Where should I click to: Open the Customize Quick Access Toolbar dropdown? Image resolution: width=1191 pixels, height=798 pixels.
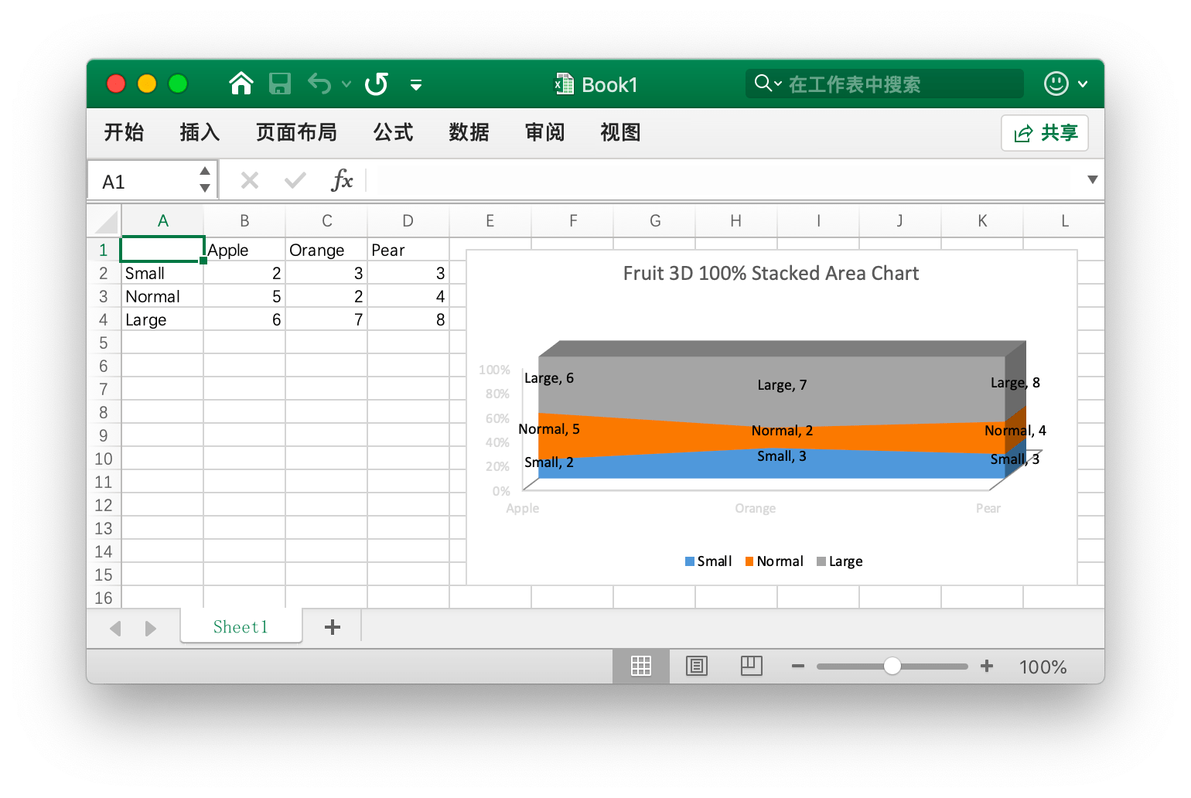(416, 85)
